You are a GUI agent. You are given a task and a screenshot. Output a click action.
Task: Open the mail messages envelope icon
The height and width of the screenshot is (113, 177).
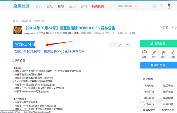(155, 6)
